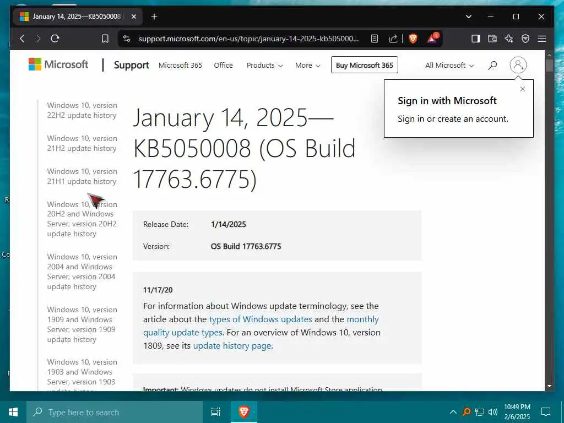Dismiss the Sign in with Microsoft popup
The image size is (564, 423).
point(523,89)
